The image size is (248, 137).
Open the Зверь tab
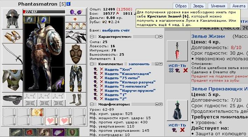tap(198, 6)
